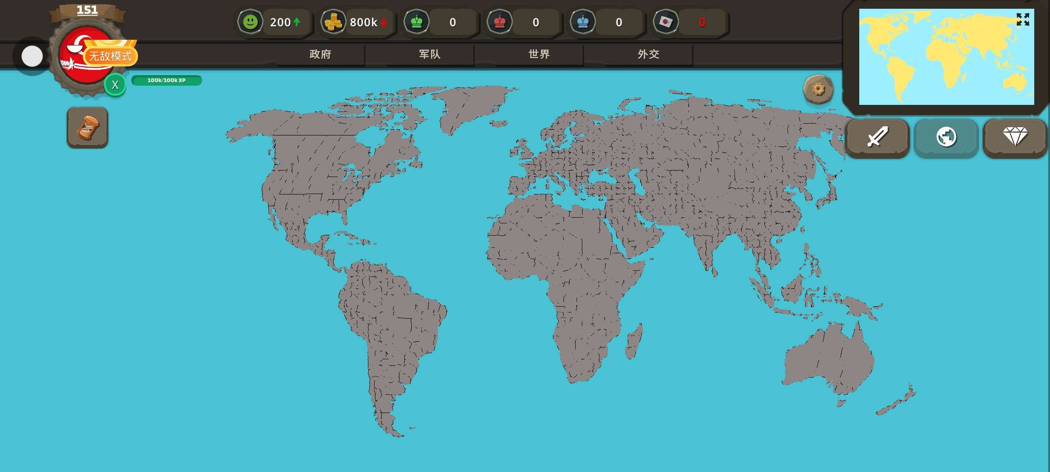
Task: Click the flag card counter icon
Action: (666, 22)
